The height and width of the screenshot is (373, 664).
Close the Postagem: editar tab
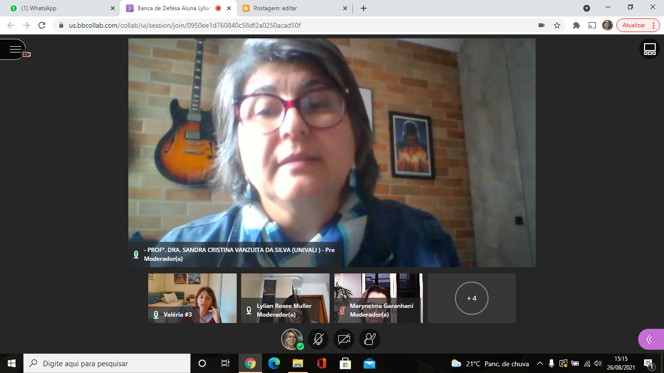coord(345,8)
